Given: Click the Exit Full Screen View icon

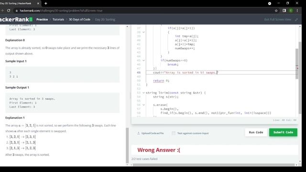Looking at the screenshot, I should [x=296, y=20].
